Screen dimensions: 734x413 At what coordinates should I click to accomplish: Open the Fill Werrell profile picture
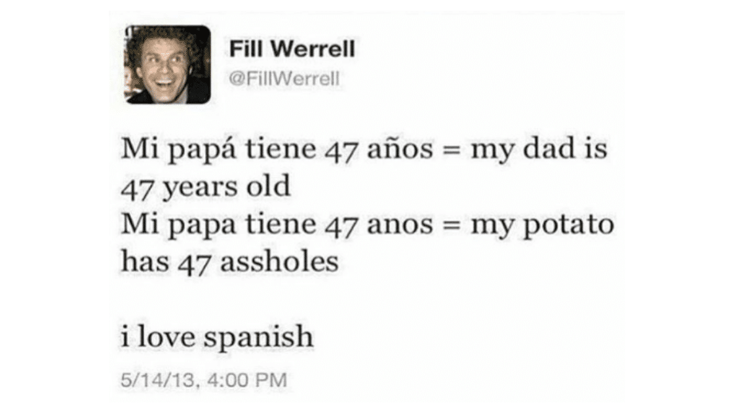(167, 64)
